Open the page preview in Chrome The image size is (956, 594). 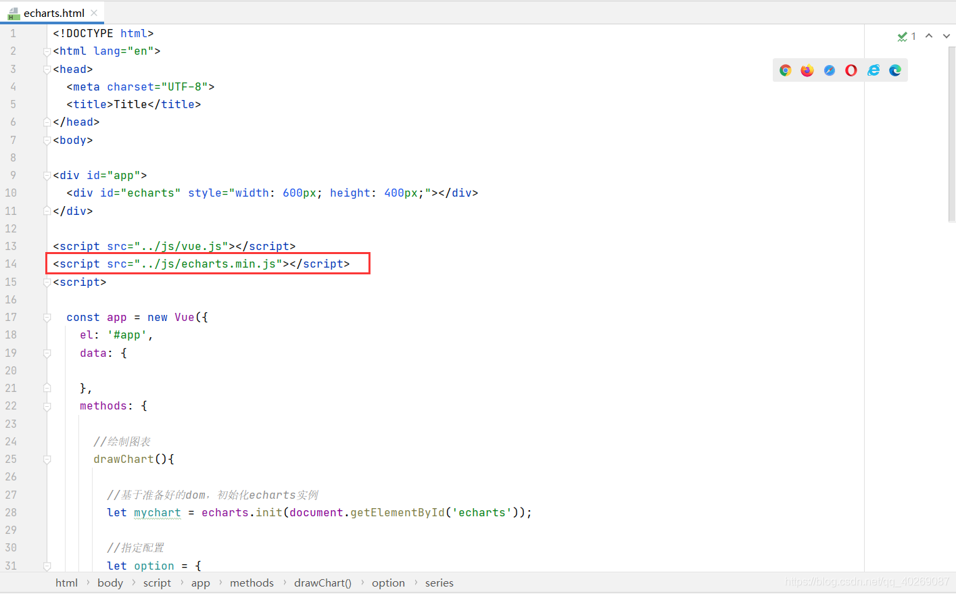tap(785, 70)
